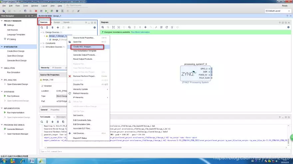Search within the Sources panel
The image size is (293, 164).
click(42, 27)
